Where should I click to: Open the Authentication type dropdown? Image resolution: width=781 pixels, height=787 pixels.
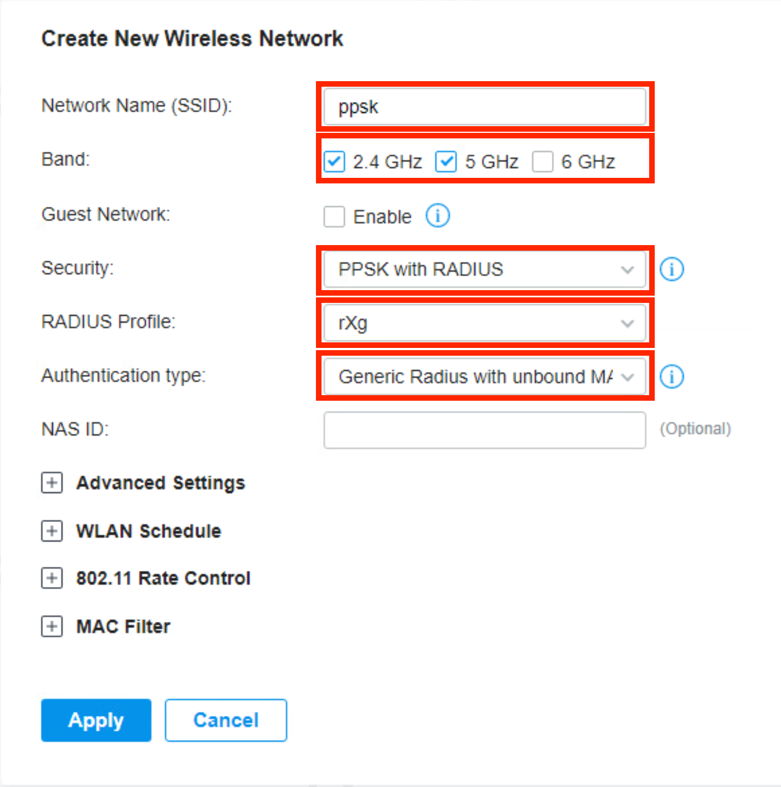pos(484,377)
